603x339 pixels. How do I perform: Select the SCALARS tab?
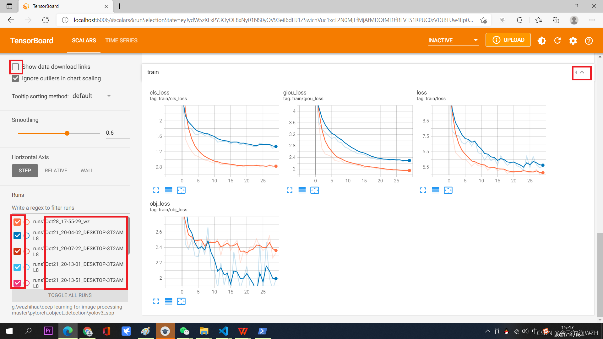83,40
